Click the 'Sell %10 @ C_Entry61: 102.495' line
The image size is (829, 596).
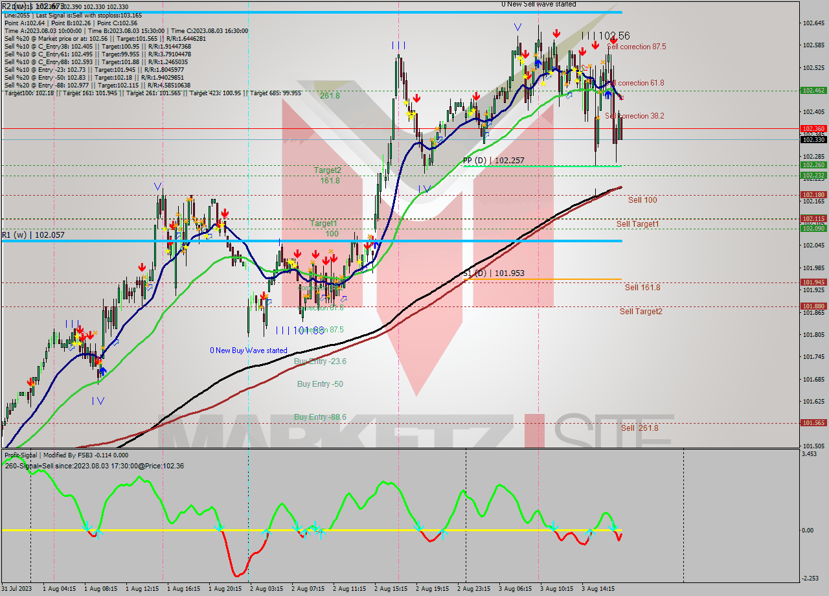tap(97, 54)
